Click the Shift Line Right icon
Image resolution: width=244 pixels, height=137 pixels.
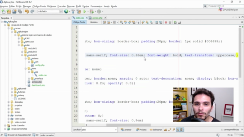(161, 22)
